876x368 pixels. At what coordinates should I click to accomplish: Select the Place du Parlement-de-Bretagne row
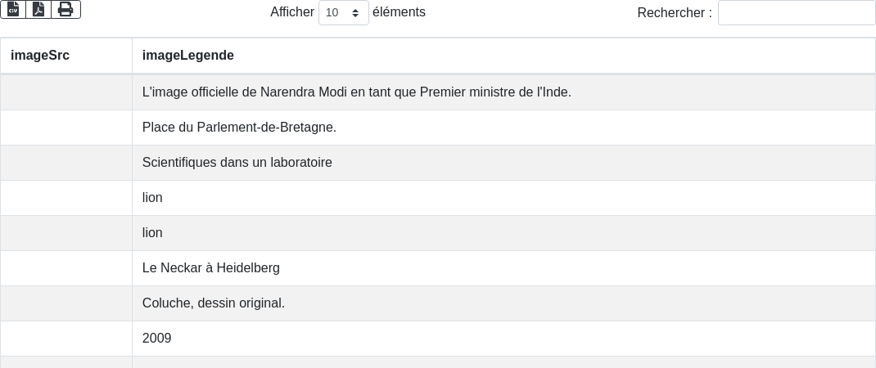[438, 128]
